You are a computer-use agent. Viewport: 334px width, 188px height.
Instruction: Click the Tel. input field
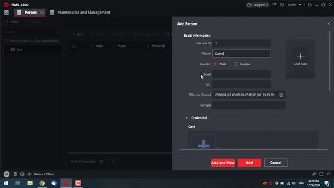[x=242, y=85]
